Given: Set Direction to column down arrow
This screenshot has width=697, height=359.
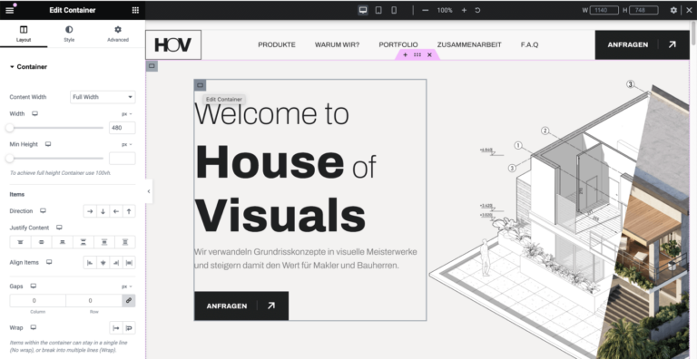Looking at the screenshot, I should (x=103, y=211).
